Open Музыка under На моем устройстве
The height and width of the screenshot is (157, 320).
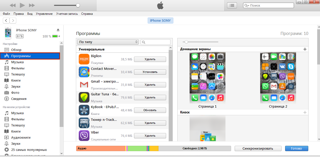30,113
